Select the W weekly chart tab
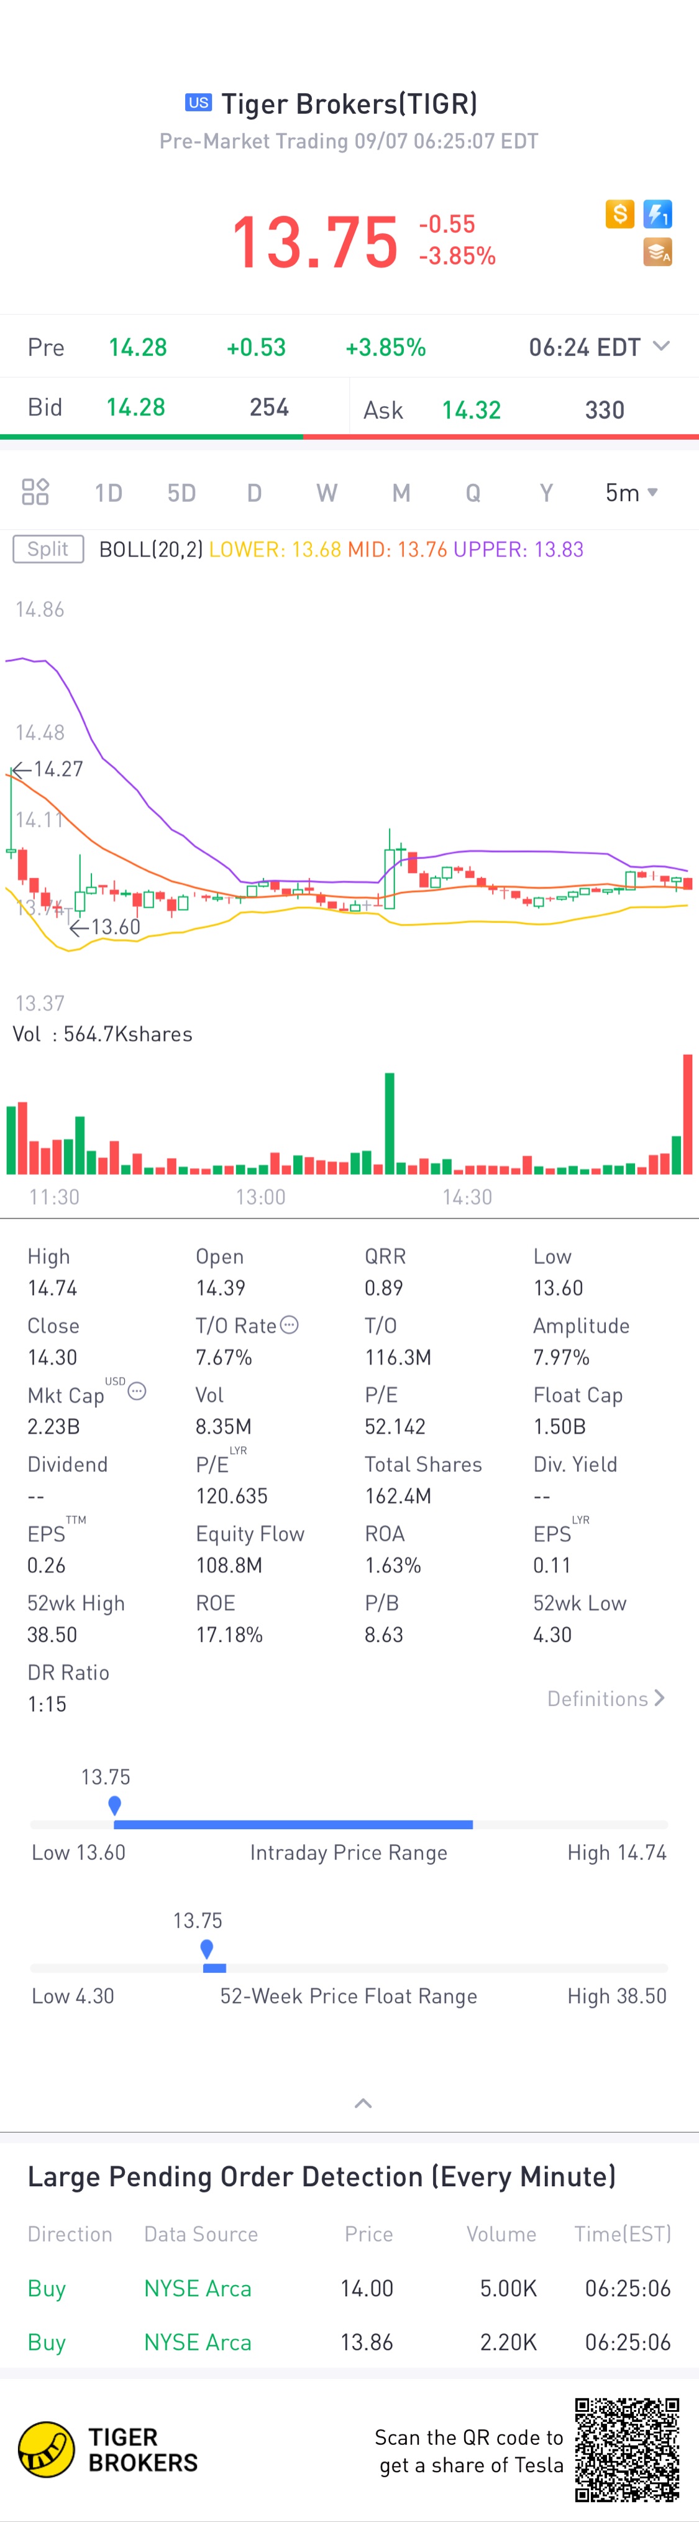Image resolution: width=699 pixels, height=2522 pixels. (327, 493)
